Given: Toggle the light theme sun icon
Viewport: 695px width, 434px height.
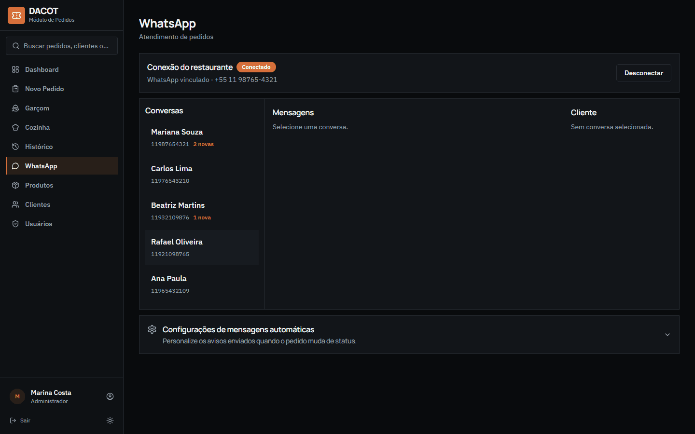Looking at the screenshot, I should pos(110,420).
